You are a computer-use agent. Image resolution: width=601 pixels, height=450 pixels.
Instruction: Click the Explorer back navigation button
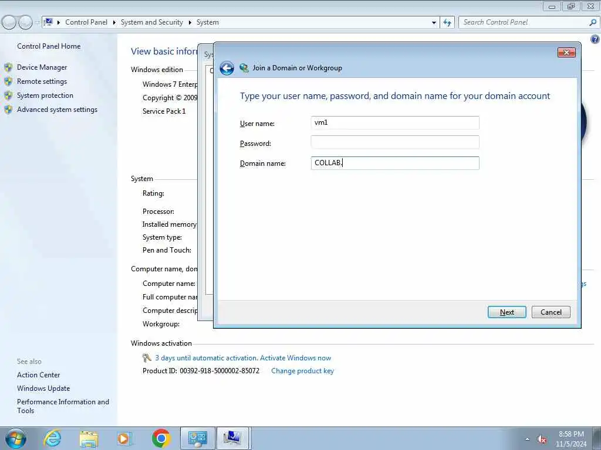9,23
